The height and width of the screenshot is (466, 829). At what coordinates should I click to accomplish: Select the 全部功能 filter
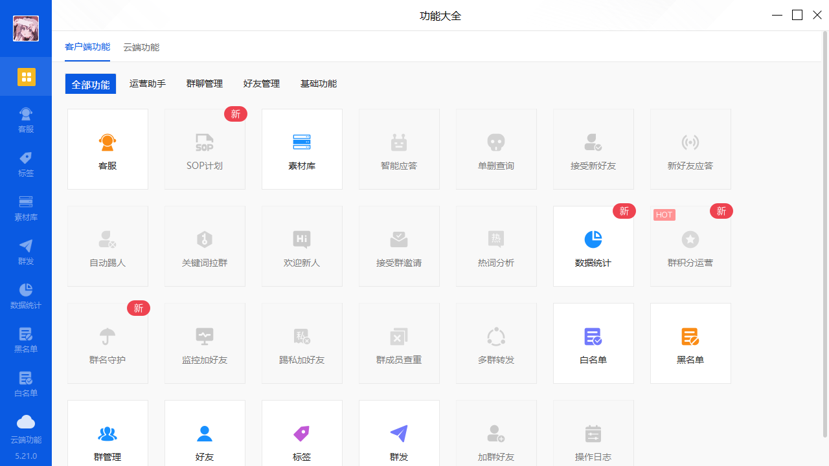click(x=91, y=84)
